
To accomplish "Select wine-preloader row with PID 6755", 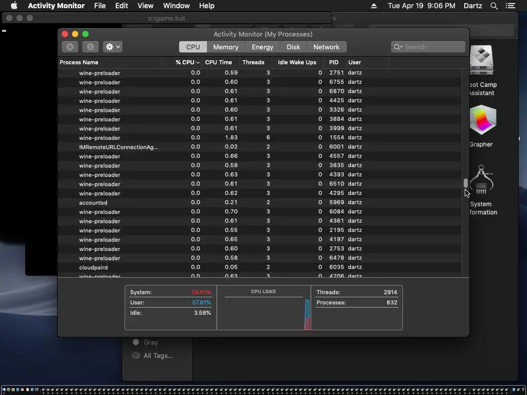I will pos(259,82).
